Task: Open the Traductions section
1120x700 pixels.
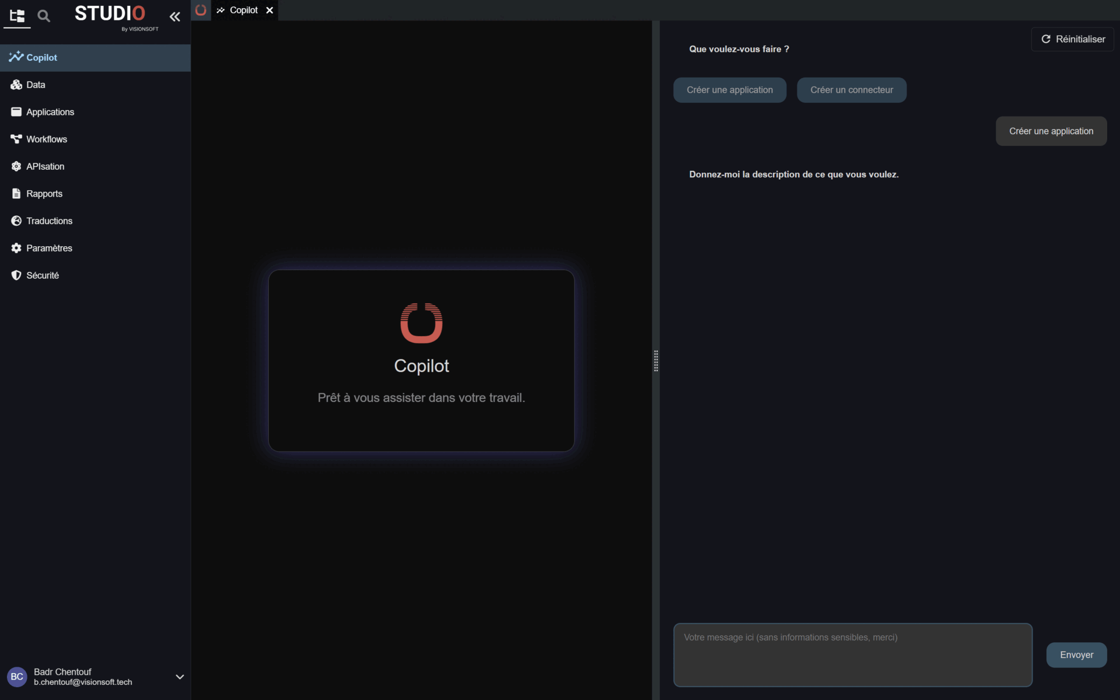Action: coord(49,220)
